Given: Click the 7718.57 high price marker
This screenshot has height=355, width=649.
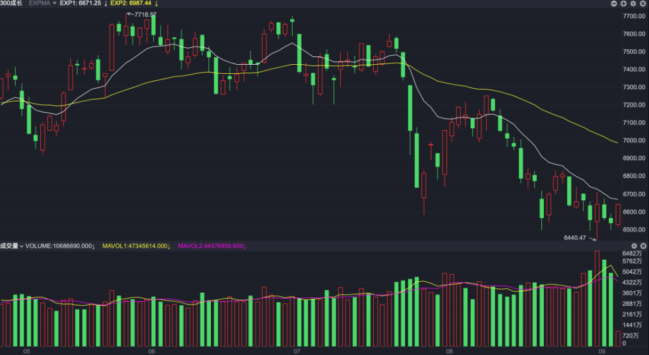Looking at the screenshot, I should click(143, 14).
